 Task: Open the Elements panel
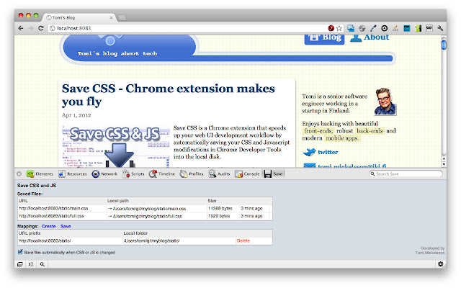40,174
